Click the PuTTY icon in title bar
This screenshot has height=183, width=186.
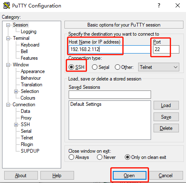[x=6, y=5]
